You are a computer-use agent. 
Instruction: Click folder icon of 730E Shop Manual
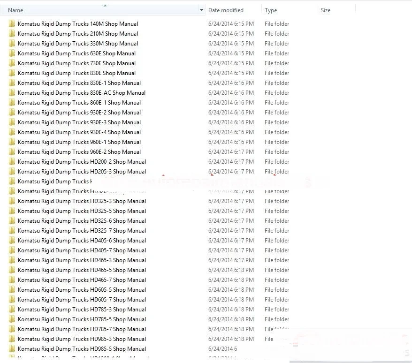12,63
